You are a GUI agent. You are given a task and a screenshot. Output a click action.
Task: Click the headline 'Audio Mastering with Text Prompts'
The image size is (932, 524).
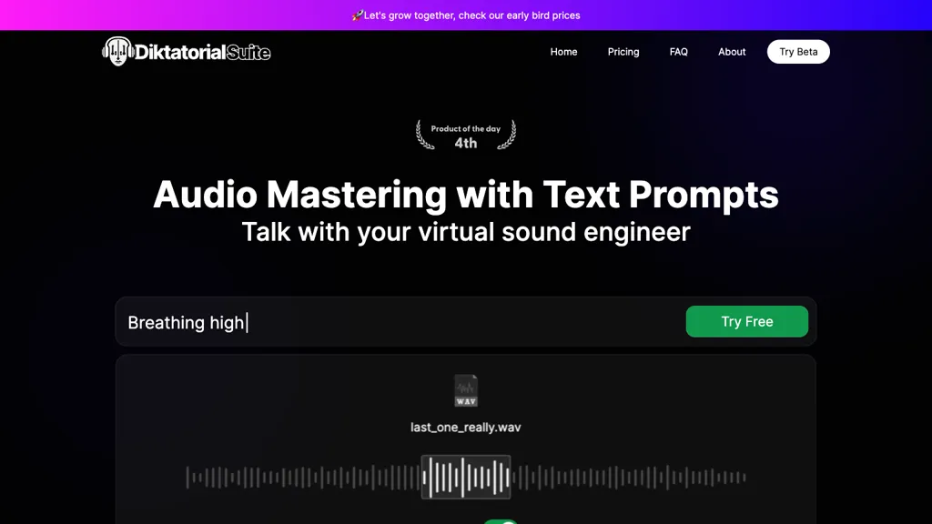(466, 195)
